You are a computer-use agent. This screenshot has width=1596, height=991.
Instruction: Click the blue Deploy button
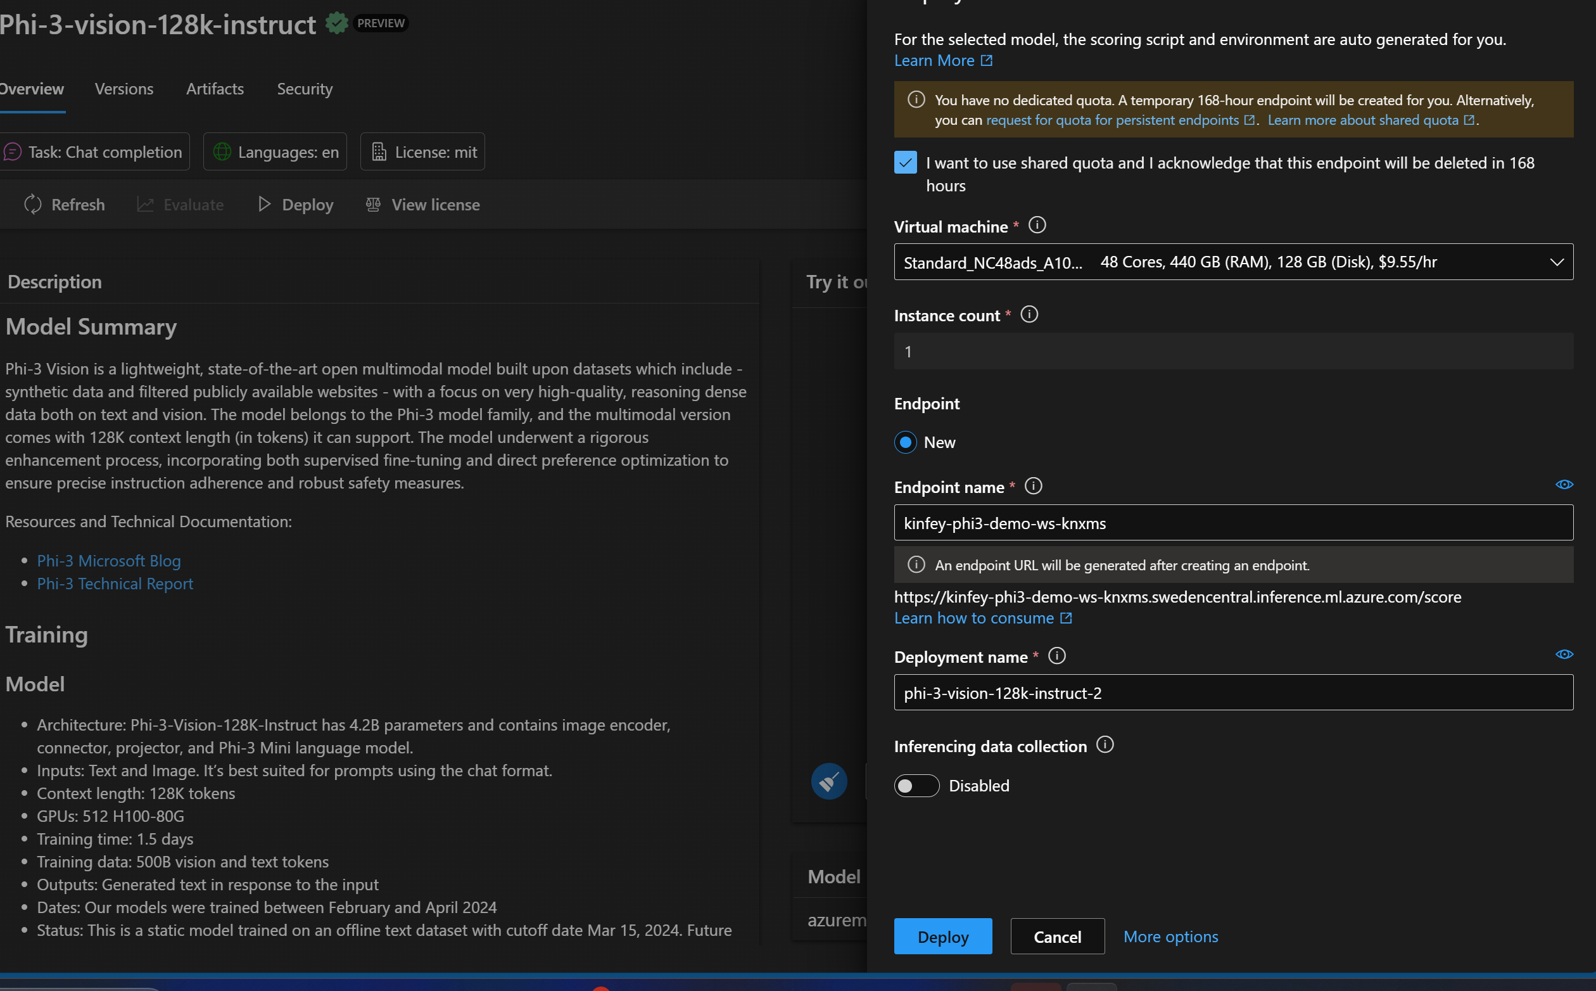pyautogui.click(x=943, y=937)
